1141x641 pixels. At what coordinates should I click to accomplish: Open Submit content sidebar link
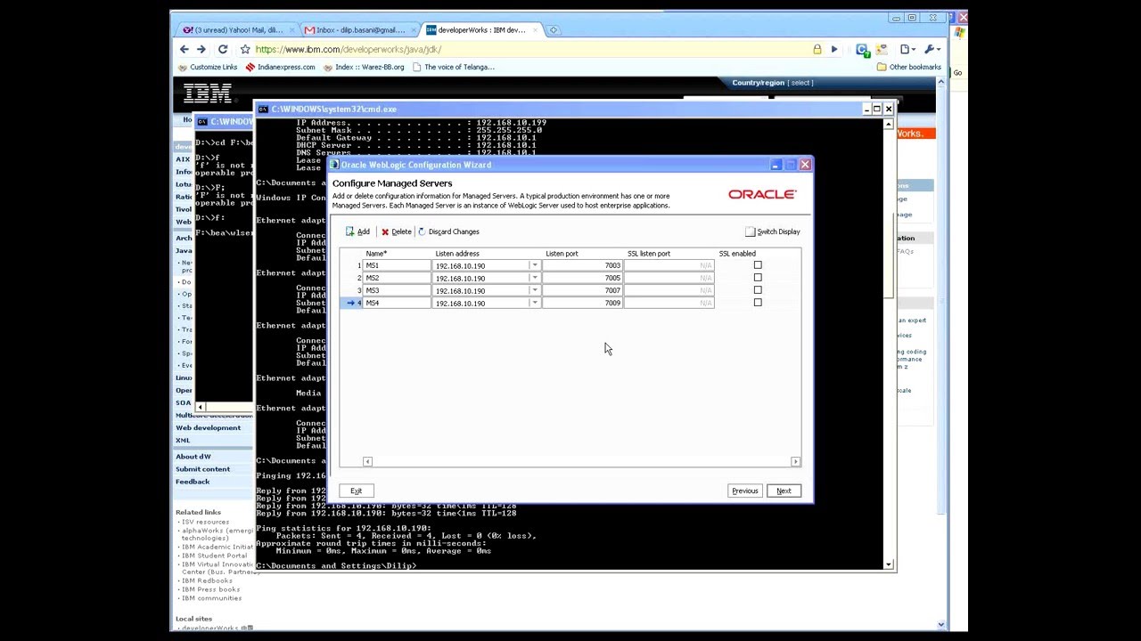pyautogui.click(x=202, y=469)
